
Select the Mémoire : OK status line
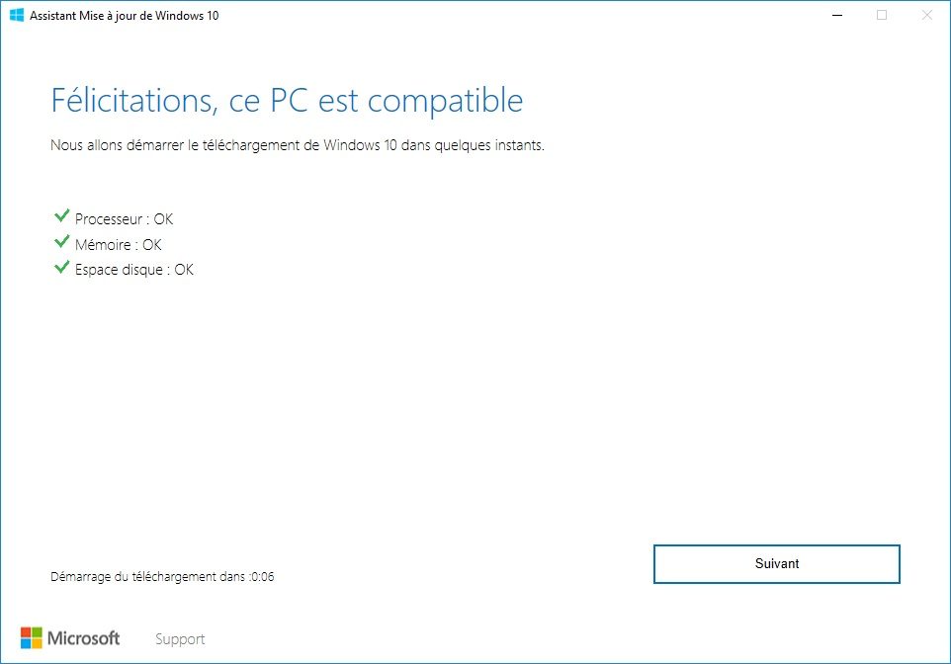click(119, 244)
